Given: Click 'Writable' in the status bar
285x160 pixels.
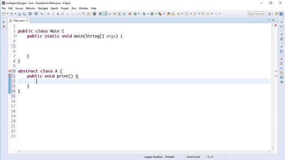Looking at the screenshot, I should pos(170,157).
